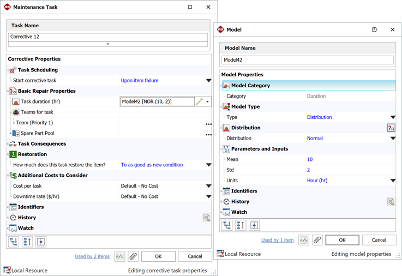The width and height of the screenshot is (402, 276).
Task: Open history log icon in Model window
Action: coord(391,202)
